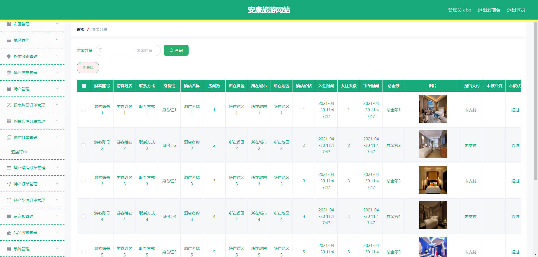This screenshot has width=538, height=257.
Task: Click 酒店订单 breadcrumb text
Action: 99,29
